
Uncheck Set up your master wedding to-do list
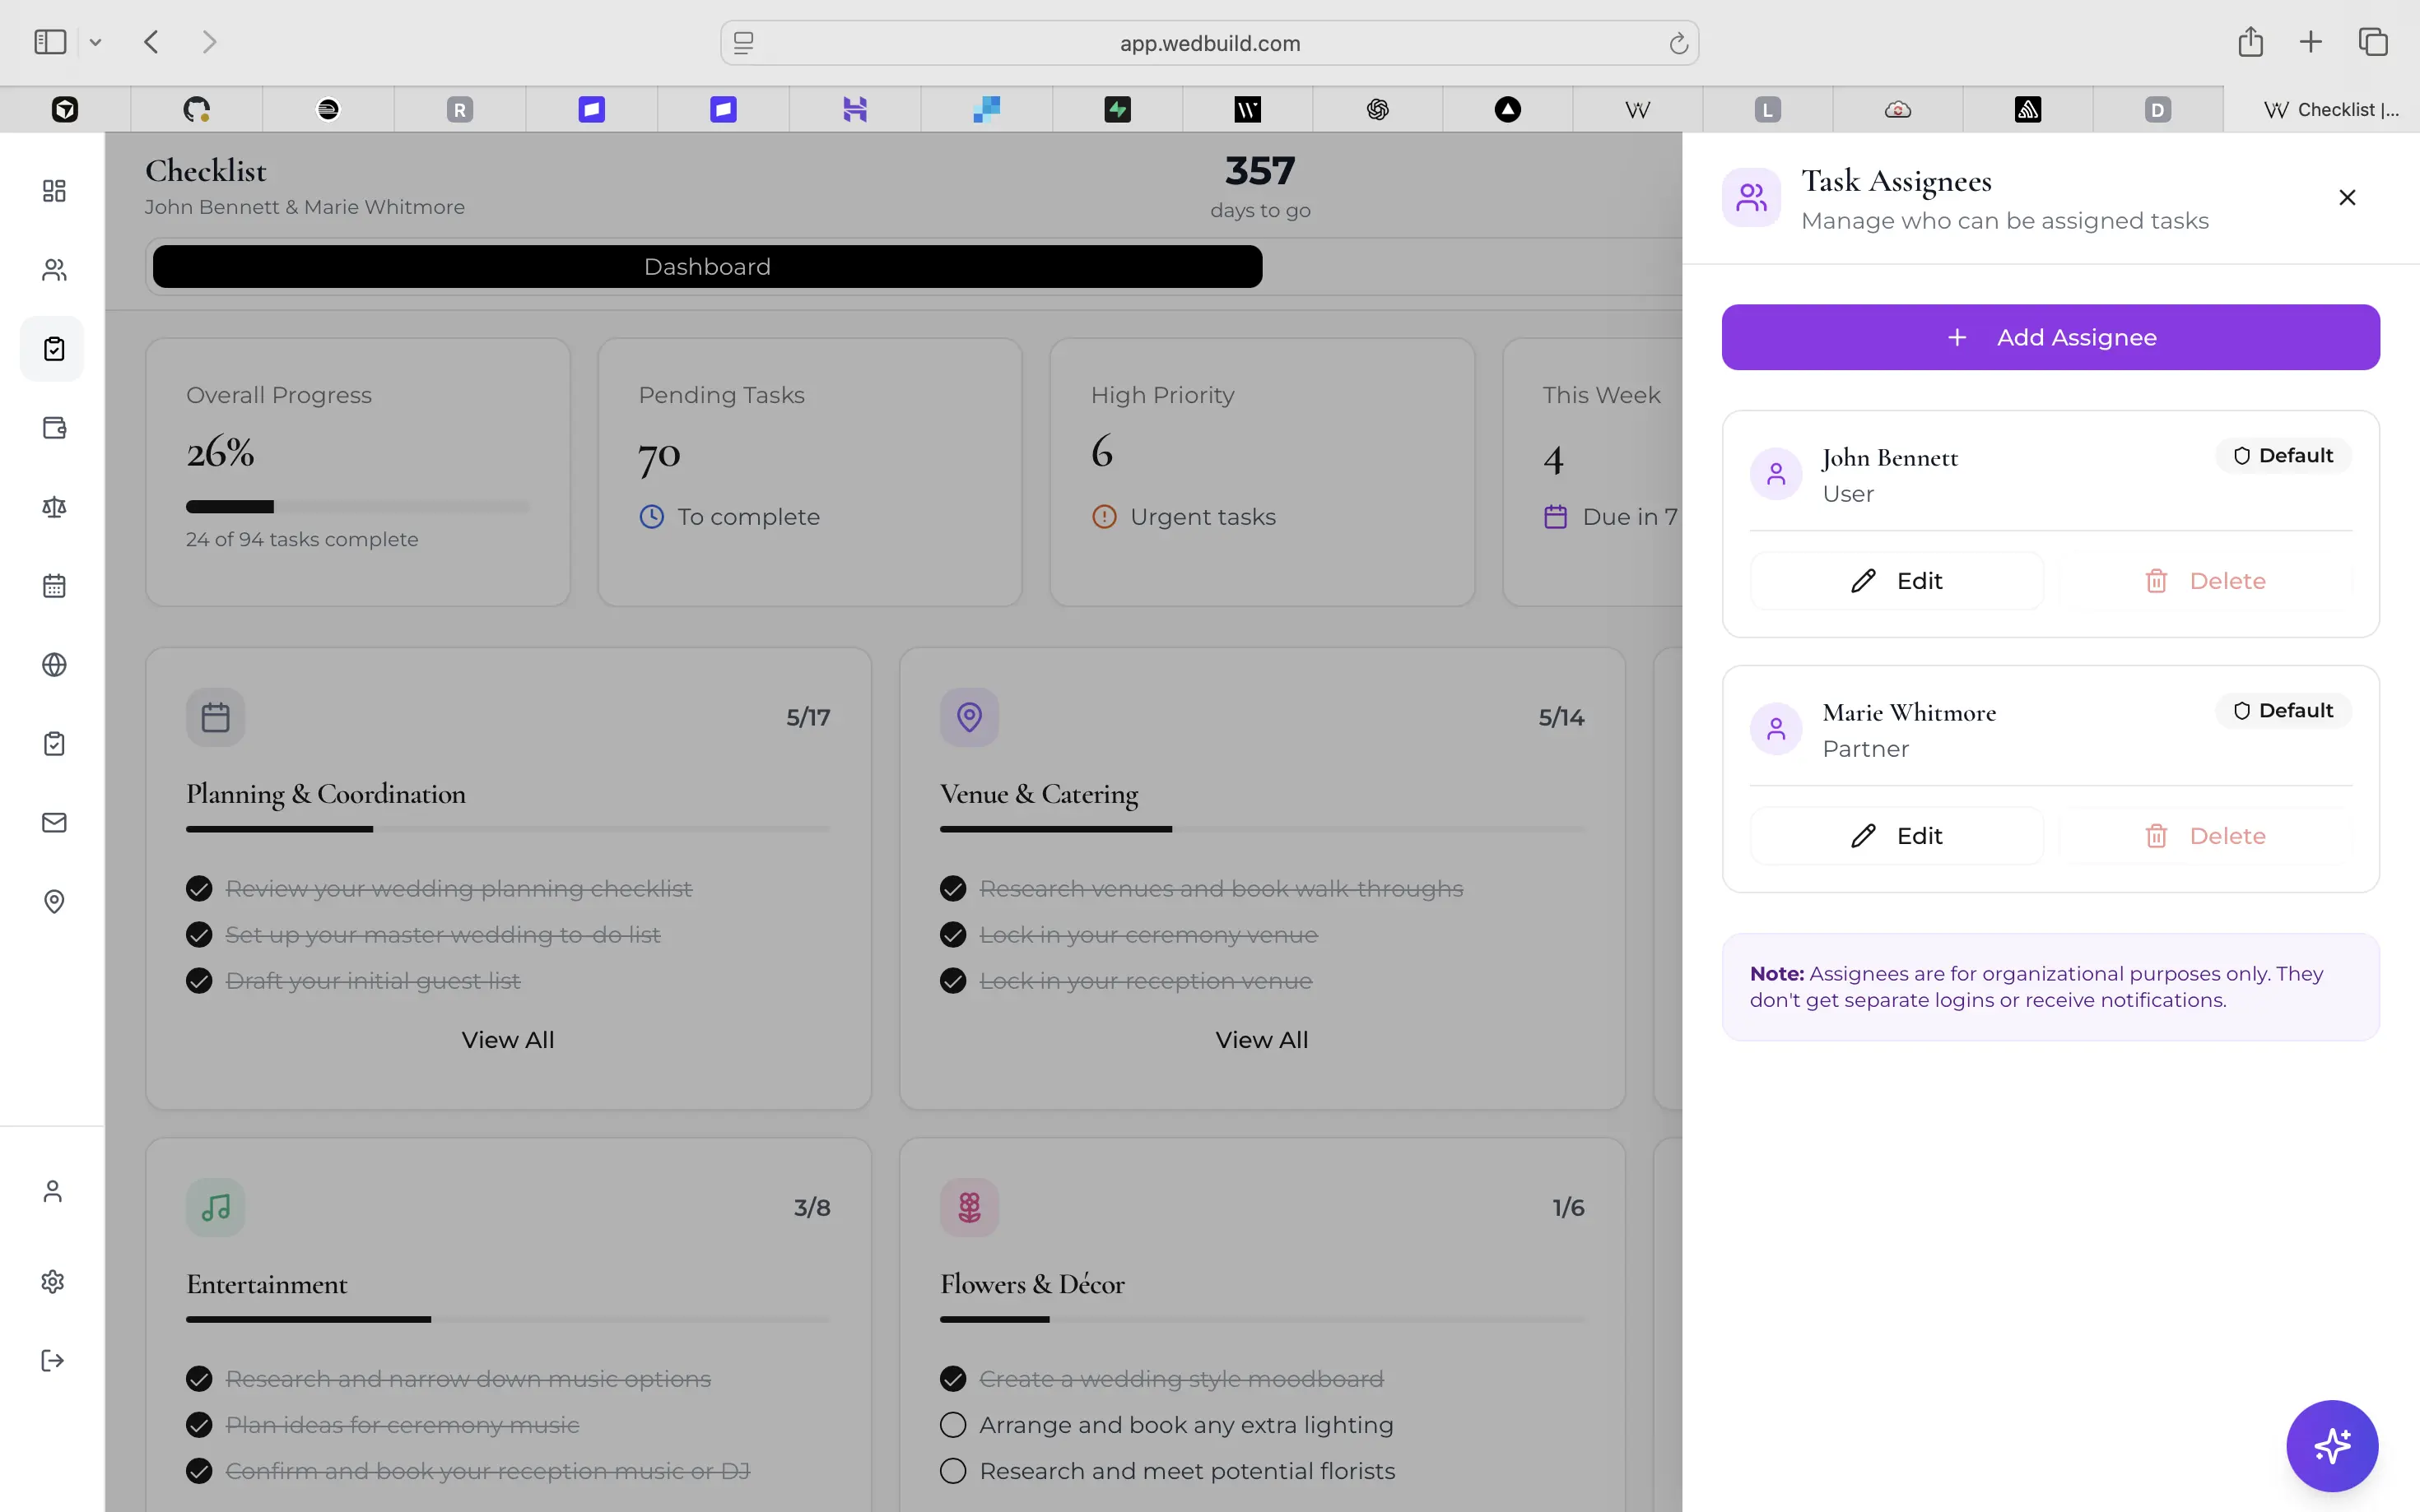199,934
